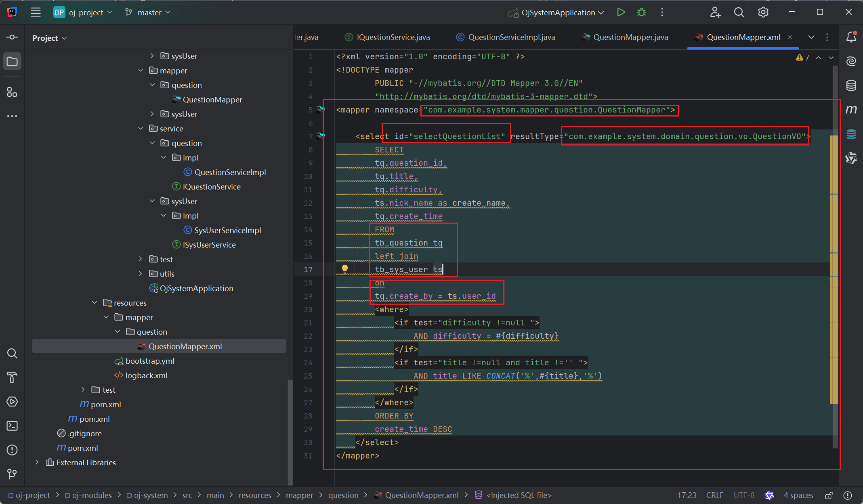863x504 pixels.
Task: Click the UTF-8 encoding setting
Action: (x=744, y=495)
